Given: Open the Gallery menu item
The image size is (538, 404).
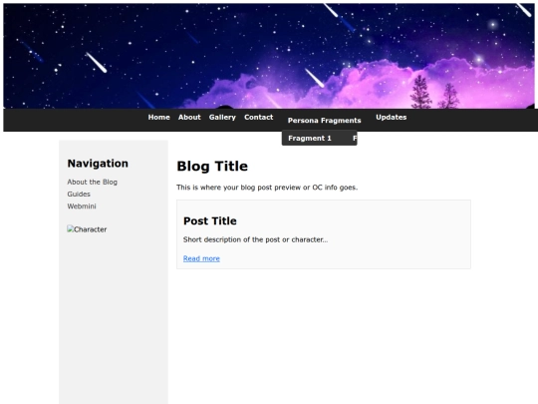Looking at the screenshot, I should (x=222, y=117).
